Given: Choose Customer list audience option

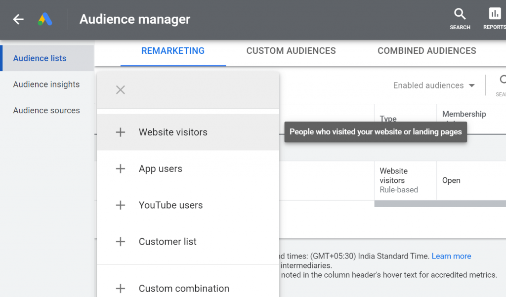Looking at the screenshot, I should pyautogui.click(x=188, y=242).
